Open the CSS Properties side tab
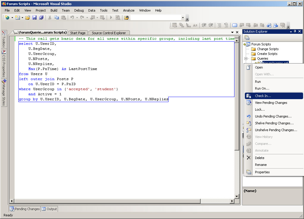 tap(4, 64)
